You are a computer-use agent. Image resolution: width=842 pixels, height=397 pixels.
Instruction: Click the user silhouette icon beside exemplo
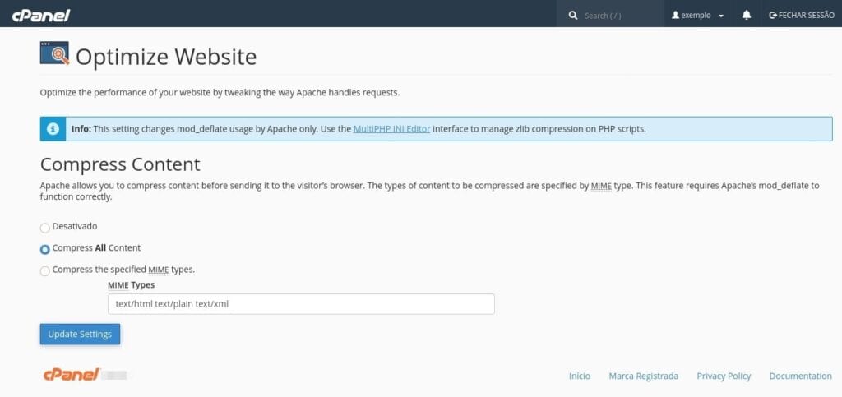676,15
